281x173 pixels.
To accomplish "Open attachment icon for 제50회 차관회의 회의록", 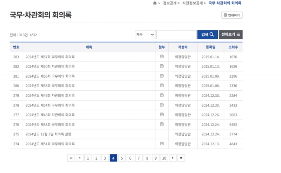I will [162, 66].
